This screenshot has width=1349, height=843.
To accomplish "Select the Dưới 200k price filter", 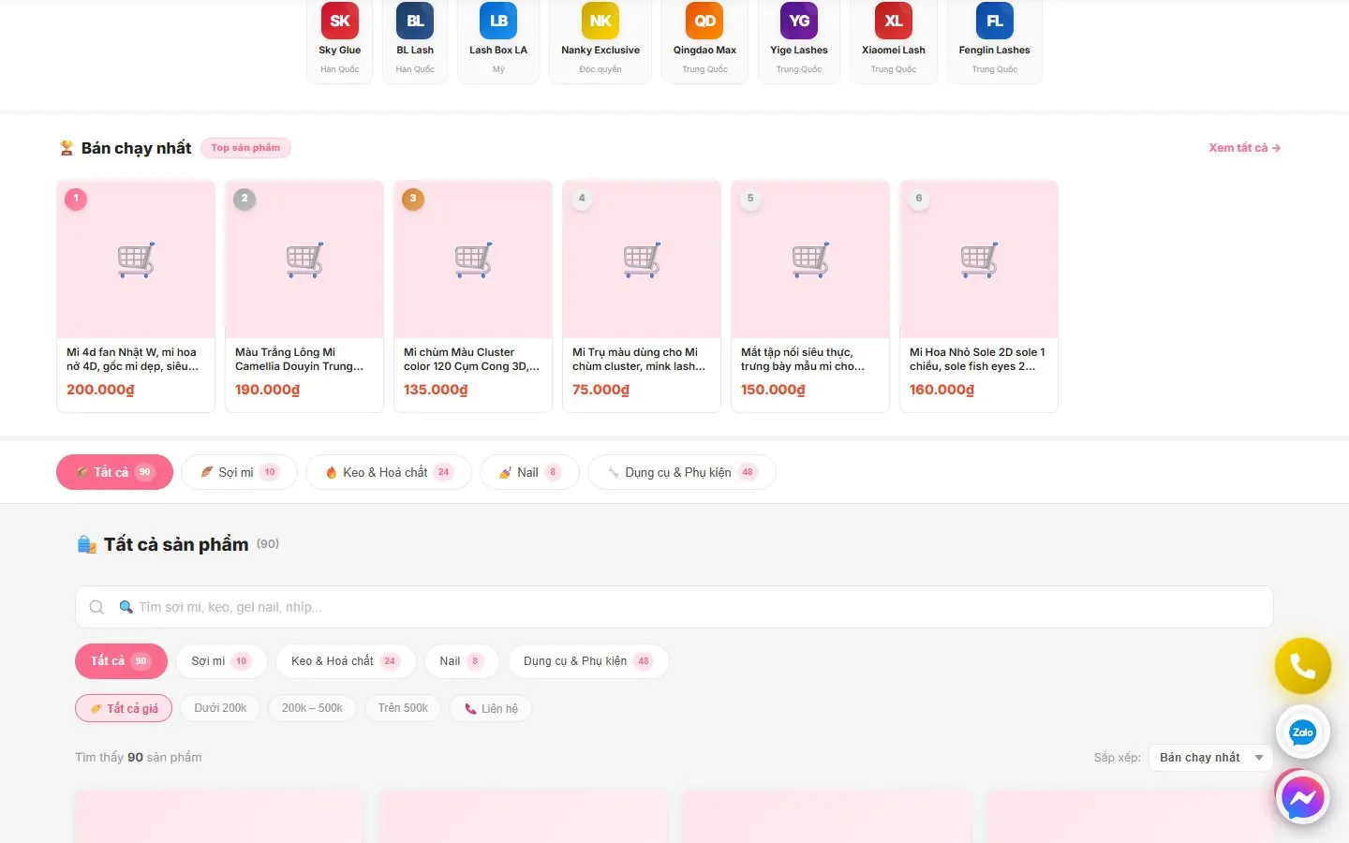I will [x=220, y=708].
